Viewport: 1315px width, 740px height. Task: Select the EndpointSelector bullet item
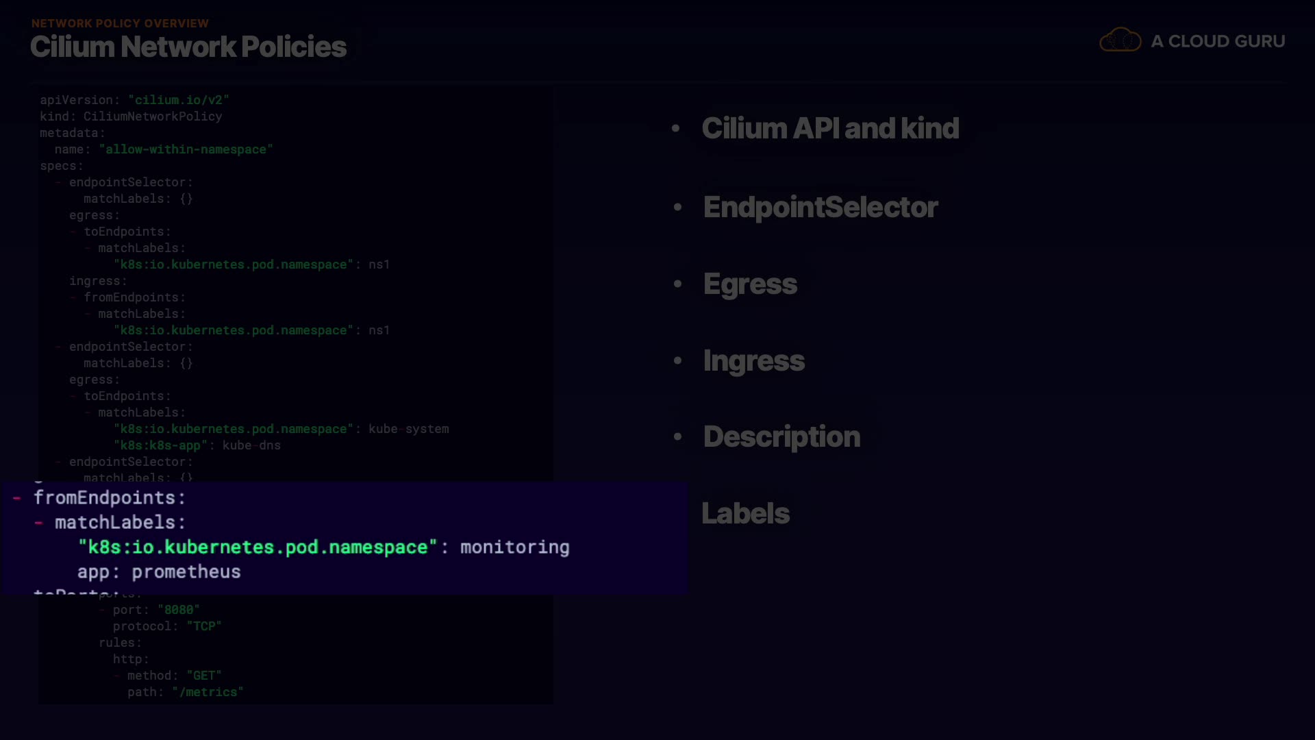coord(820,207)
